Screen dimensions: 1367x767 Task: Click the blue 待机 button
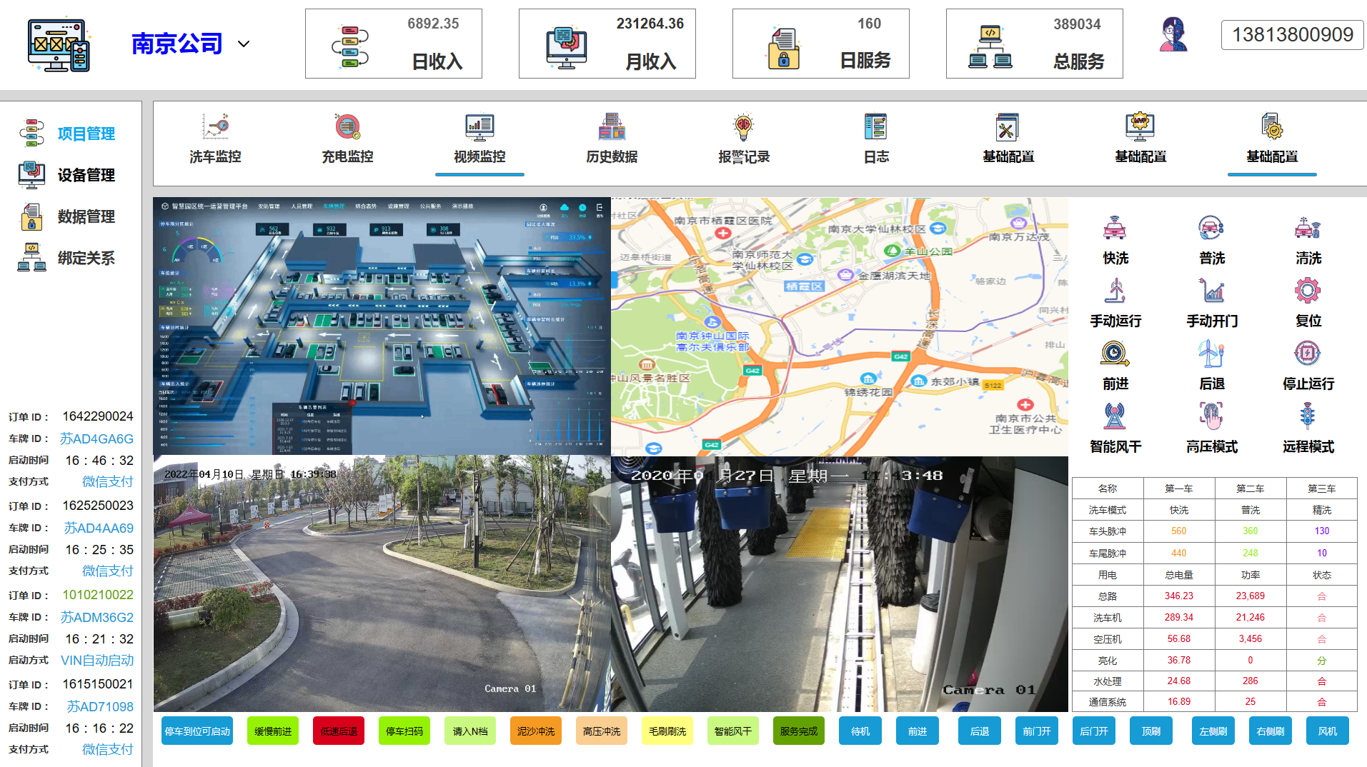[860, 731]
